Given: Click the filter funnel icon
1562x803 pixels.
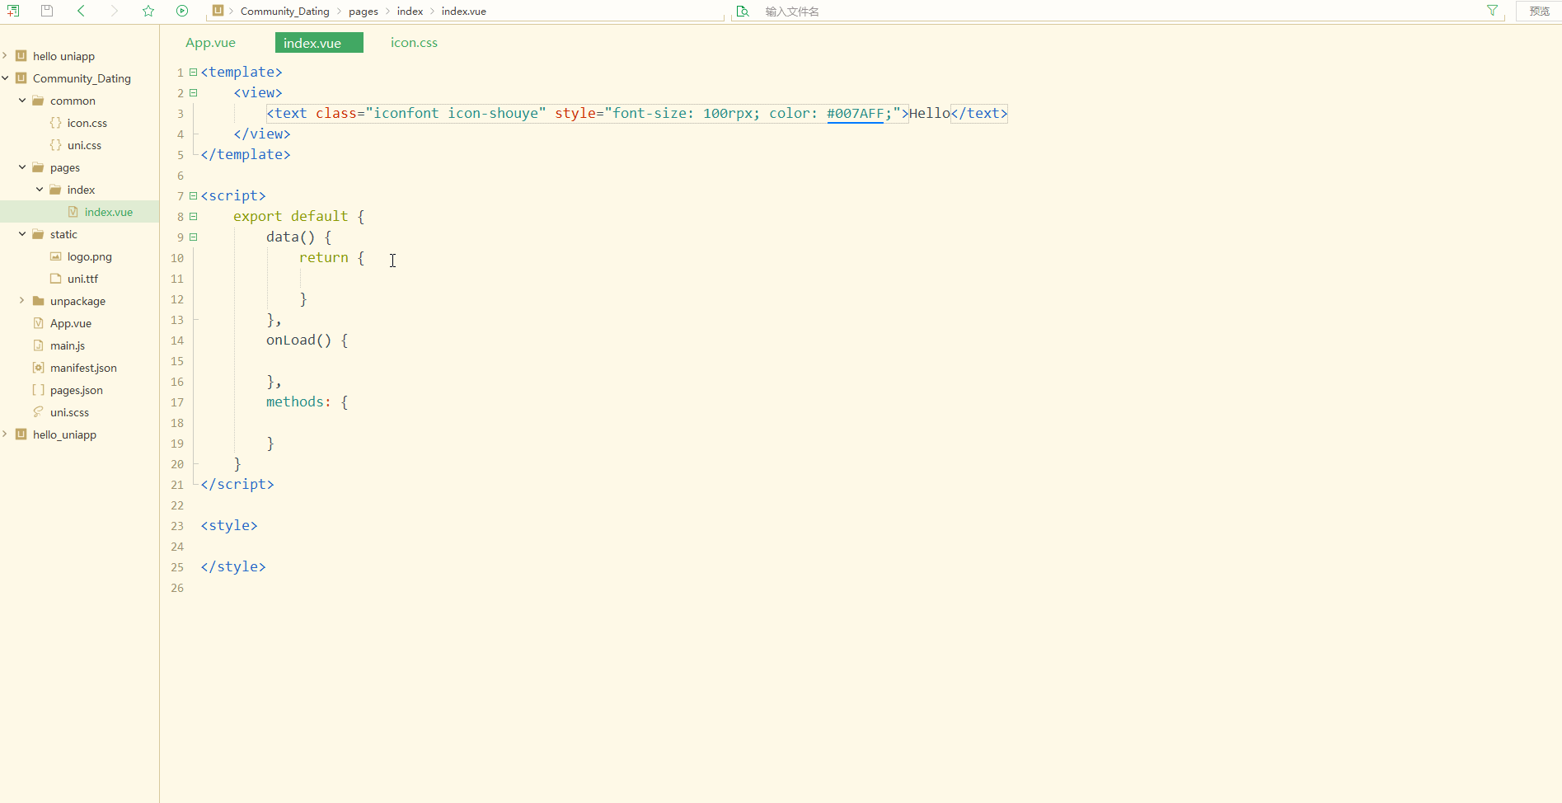Looking at the screenshot, I should (1492, 11).
